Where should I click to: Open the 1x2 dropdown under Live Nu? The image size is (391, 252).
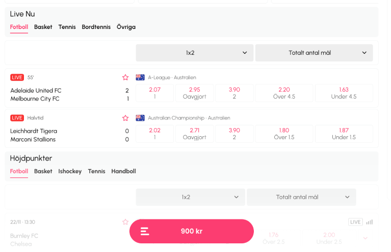[195, 53]
